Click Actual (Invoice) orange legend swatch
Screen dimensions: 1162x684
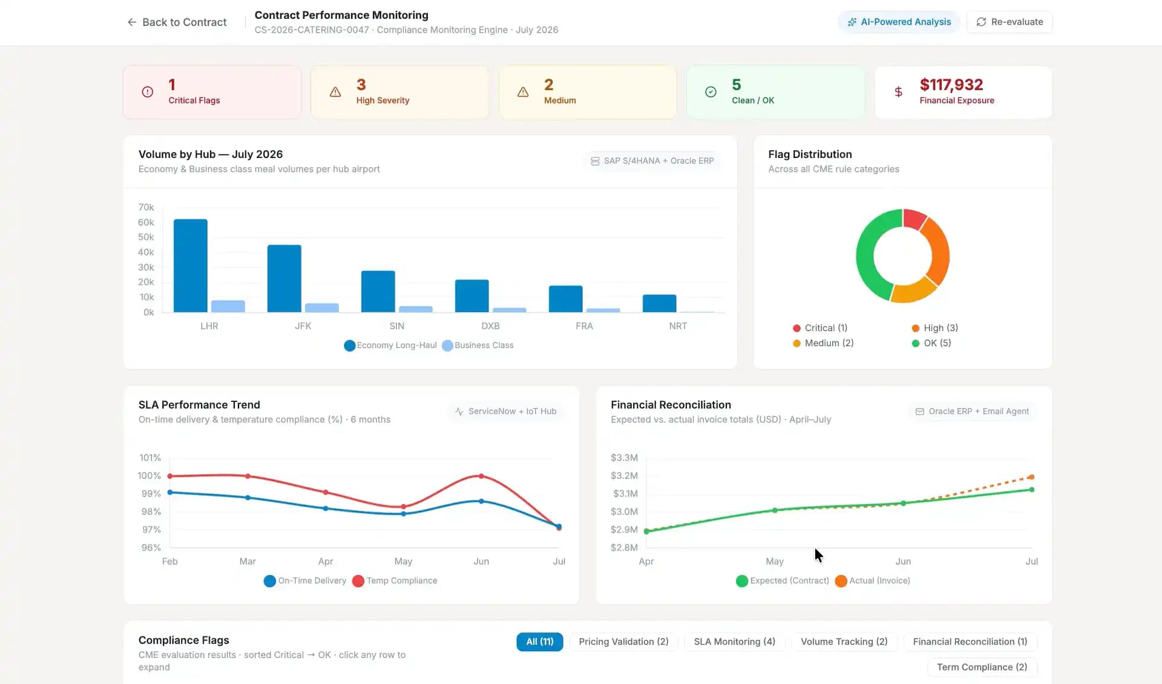841,581
